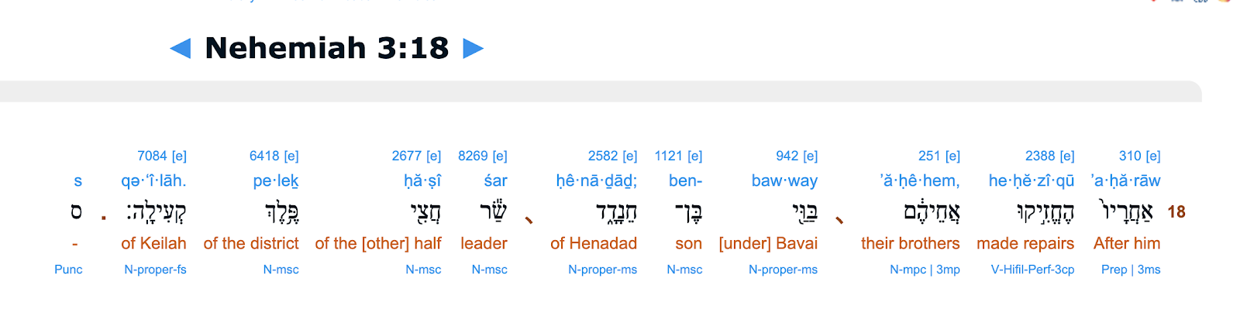Go to next verse with right arrow
The height and width of the screenshot is (323, 1240).
pyautogui.click(x=473, y=49)
